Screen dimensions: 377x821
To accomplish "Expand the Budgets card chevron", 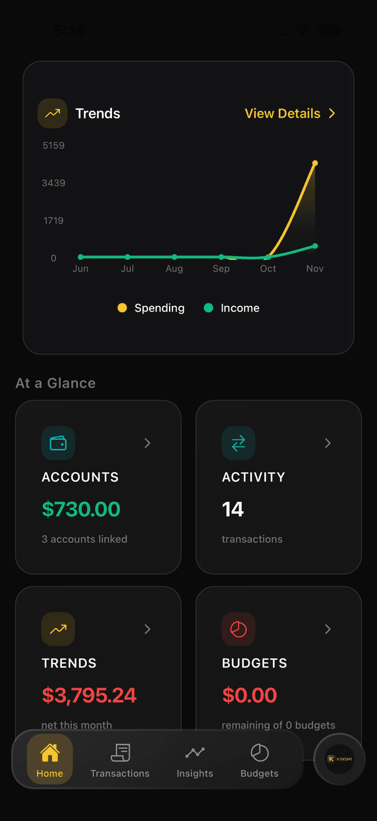I will 328,629.
